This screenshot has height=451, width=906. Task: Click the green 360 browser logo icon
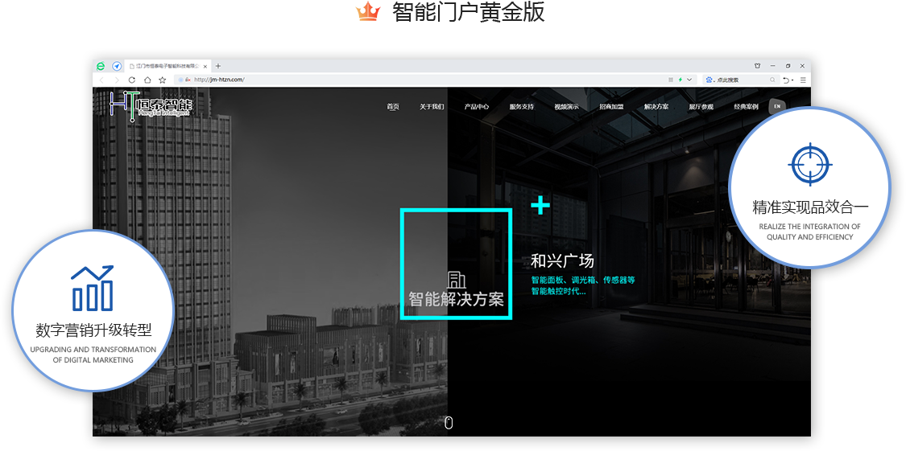click(101, 66)
